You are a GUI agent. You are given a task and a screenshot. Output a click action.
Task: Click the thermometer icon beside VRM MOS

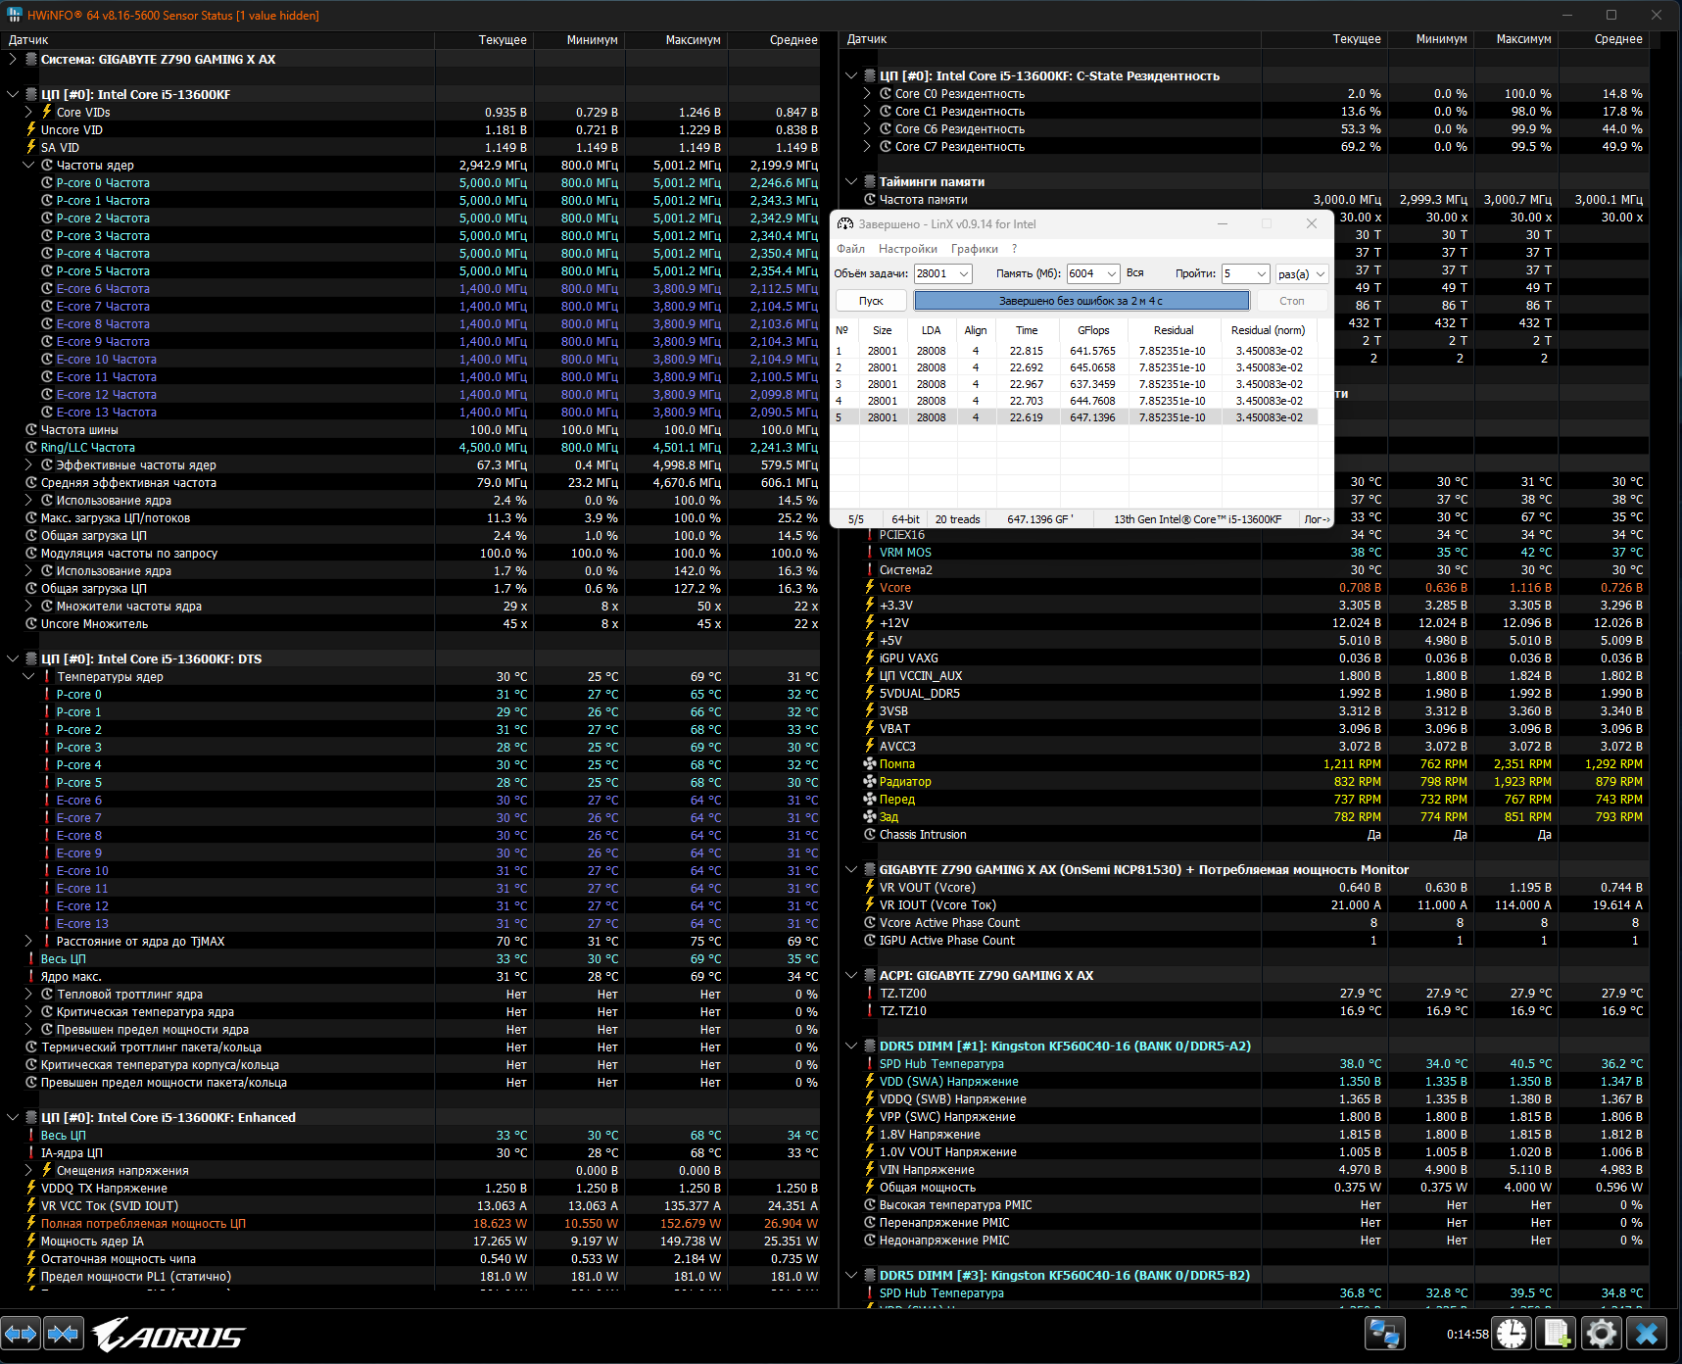click(x=869, y=552)
